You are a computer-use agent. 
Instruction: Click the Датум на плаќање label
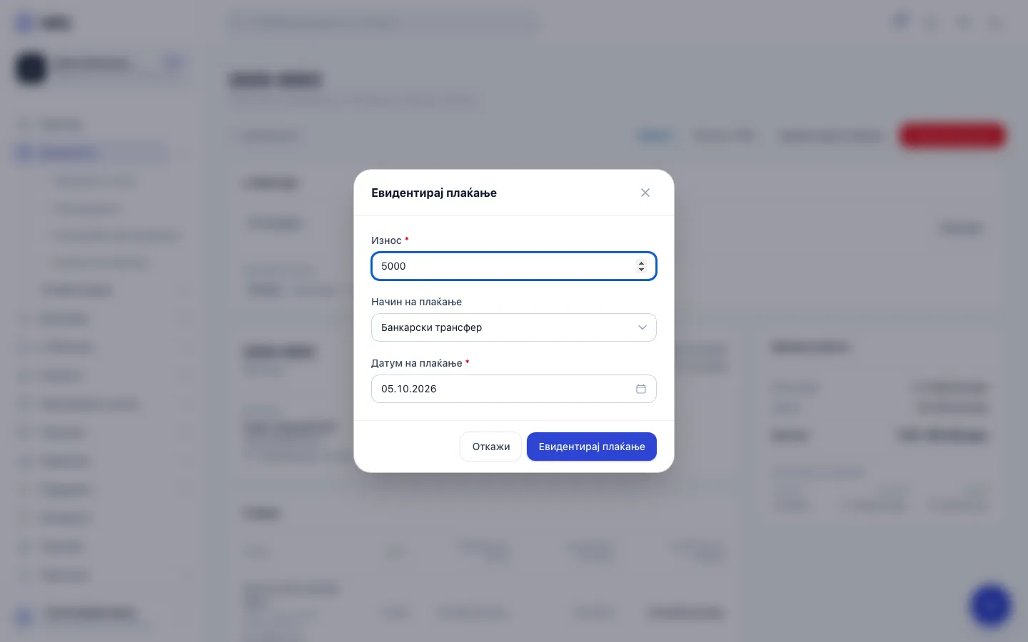[416, 363]
